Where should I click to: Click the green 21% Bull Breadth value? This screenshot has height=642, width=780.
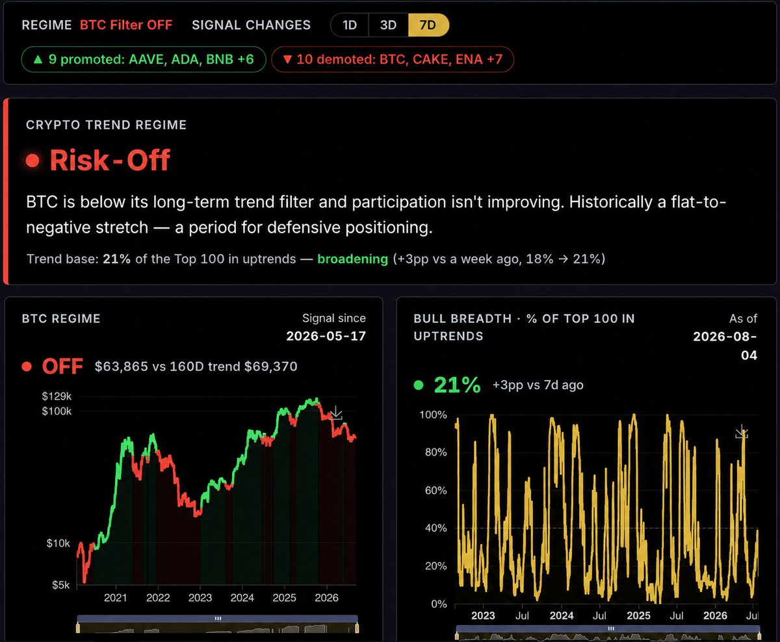[x=457, y=385]
